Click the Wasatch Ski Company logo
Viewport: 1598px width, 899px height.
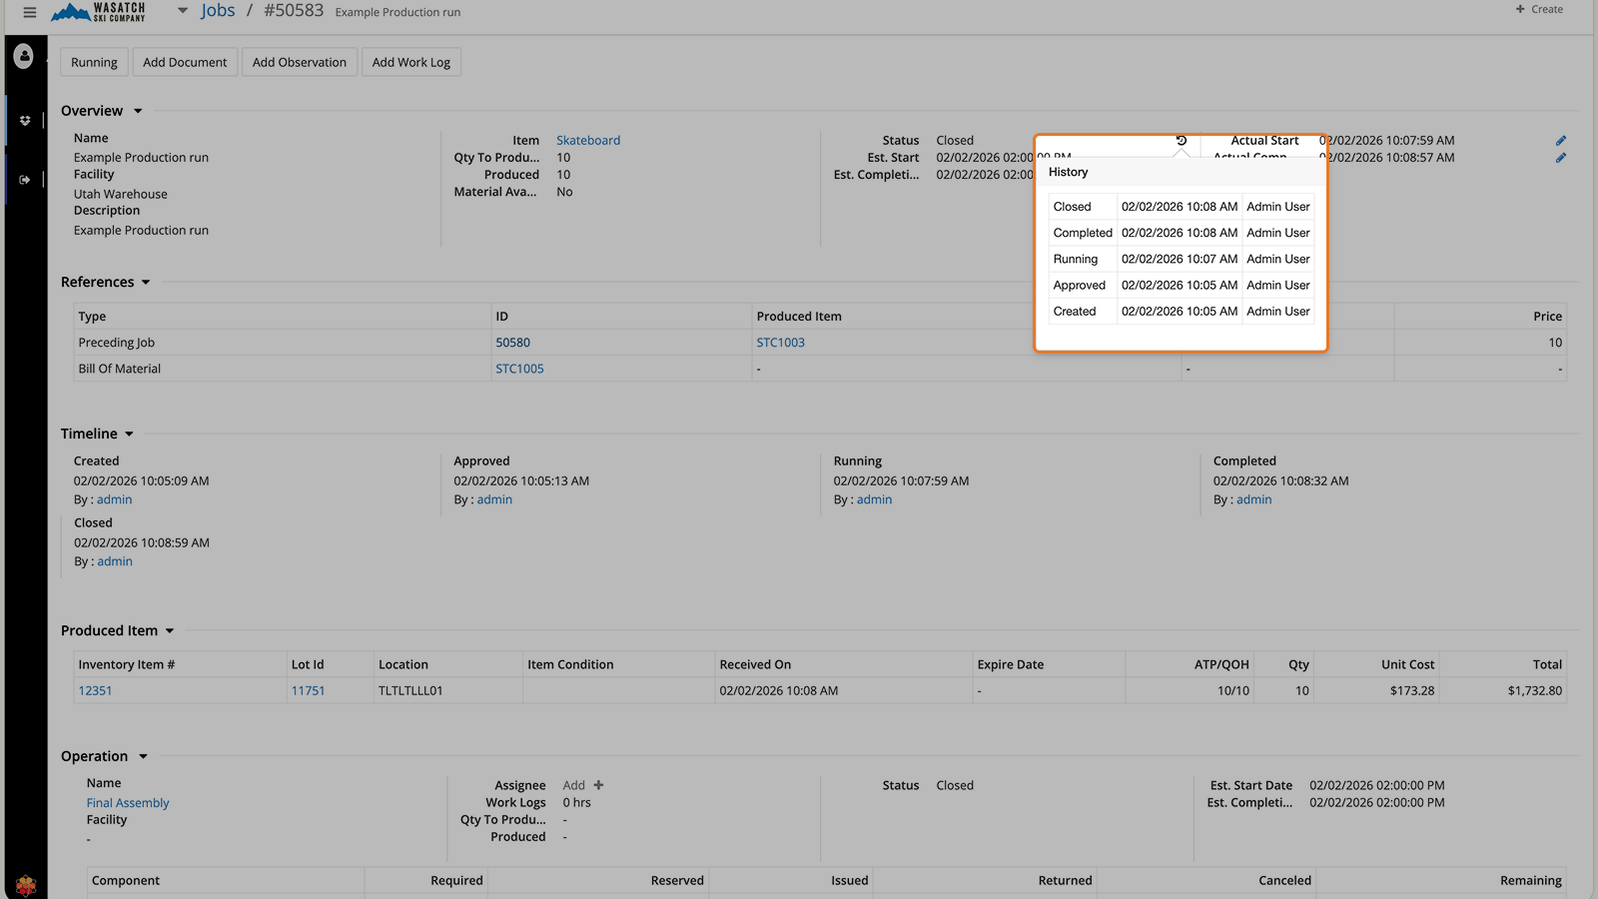(97, 12)
